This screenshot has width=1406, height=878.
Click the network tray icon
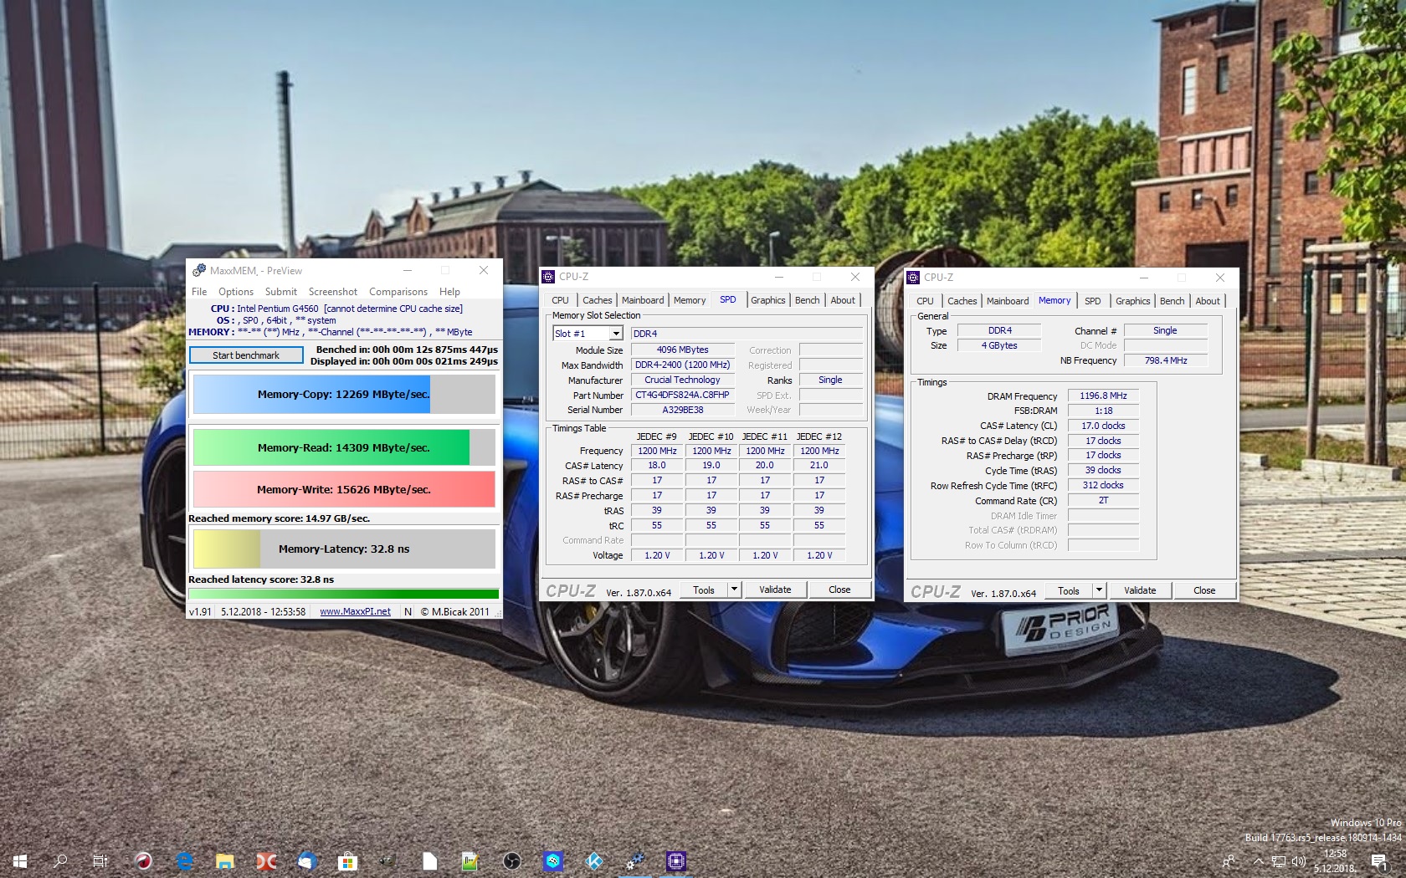pyautogui.click(x=1279, y=860)
